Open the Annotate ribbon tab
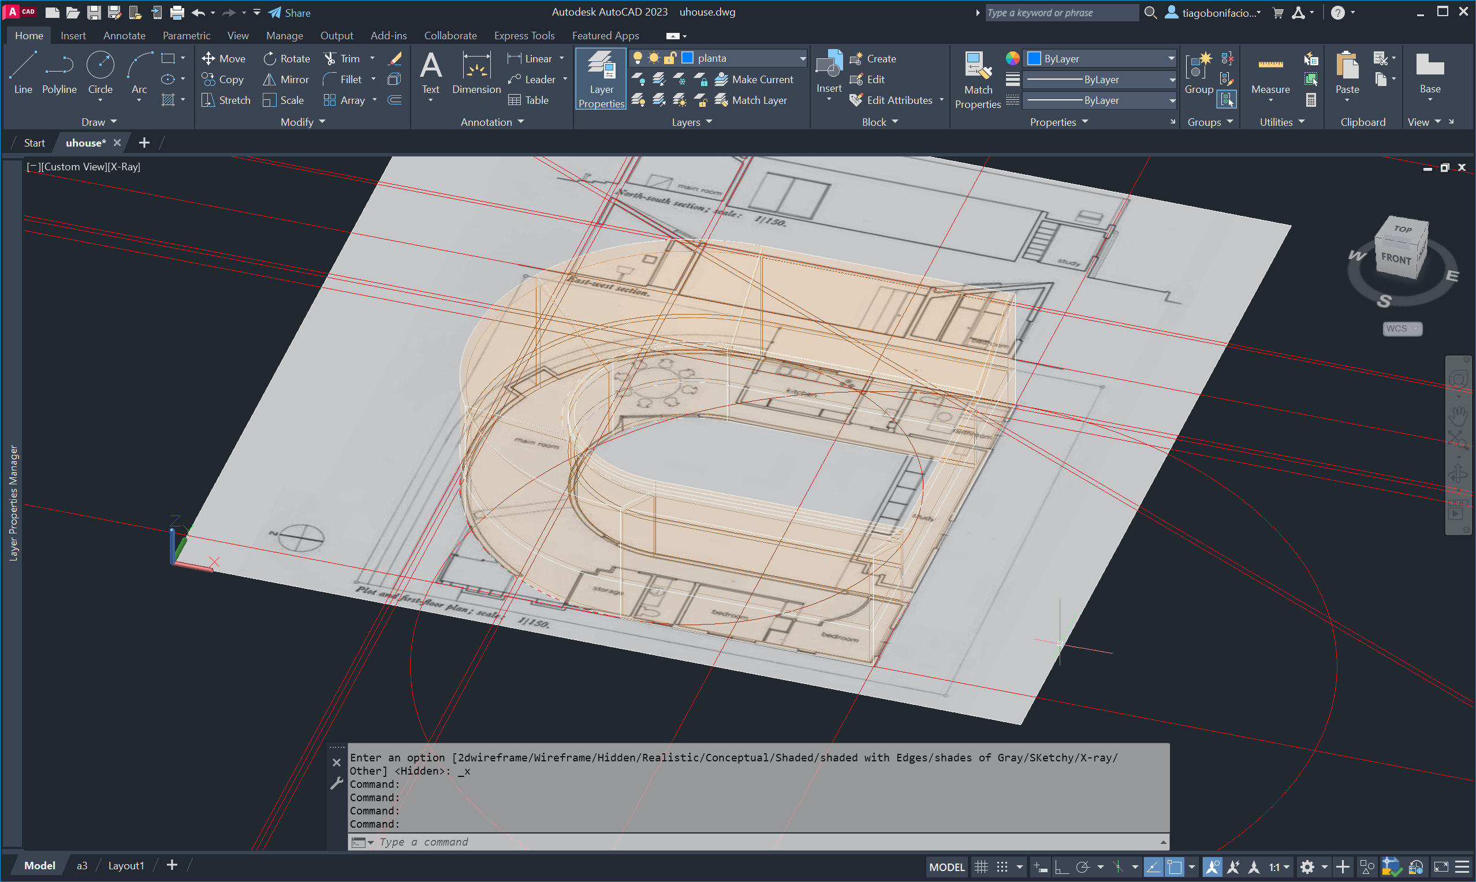This screenshot has width=1476, height=882. pos(124,36)
